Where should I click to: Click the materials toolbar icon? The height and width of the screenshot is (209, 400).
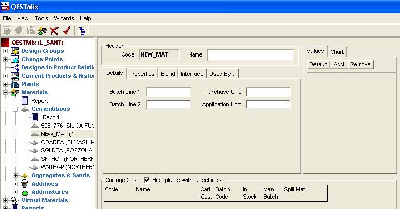click(42, 31)
